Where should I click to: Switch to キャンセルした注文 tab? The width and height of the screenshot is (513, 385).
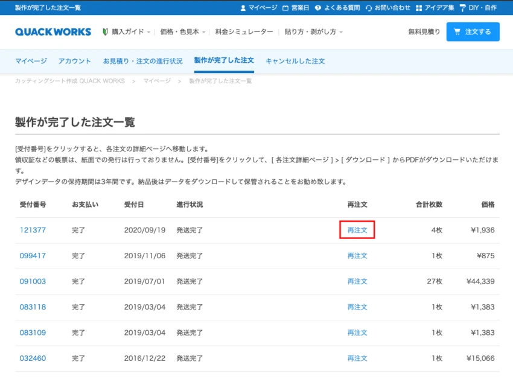(x=295, y=61)
